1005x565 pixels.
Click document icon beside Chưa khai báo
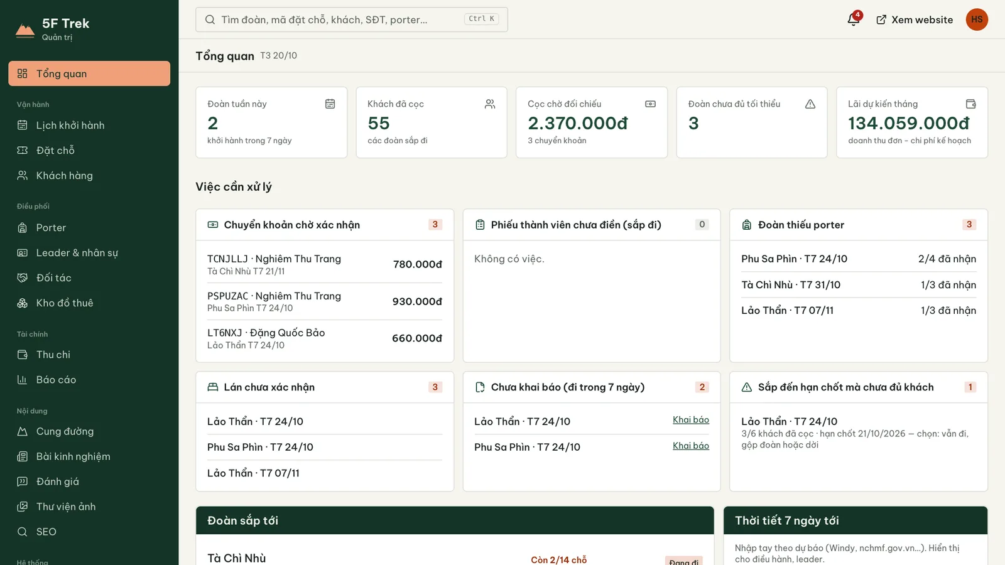480,387
